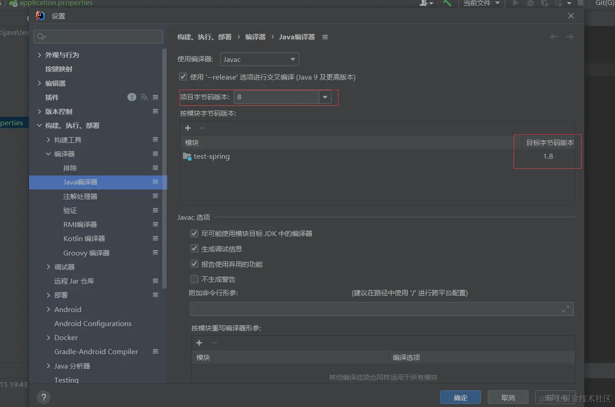This screenshot has width=615, height=407.
Task: Click the translate icon in the 插件 row
Action: pos(144,97)
